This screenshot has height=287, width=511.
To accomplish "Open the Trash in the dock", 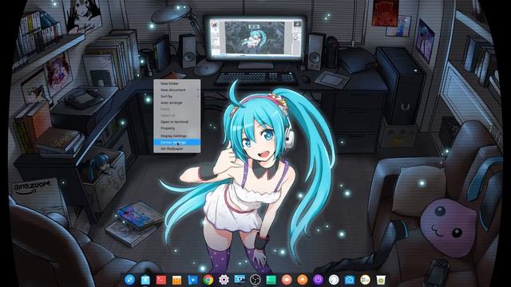I will [x=381, y=280].
